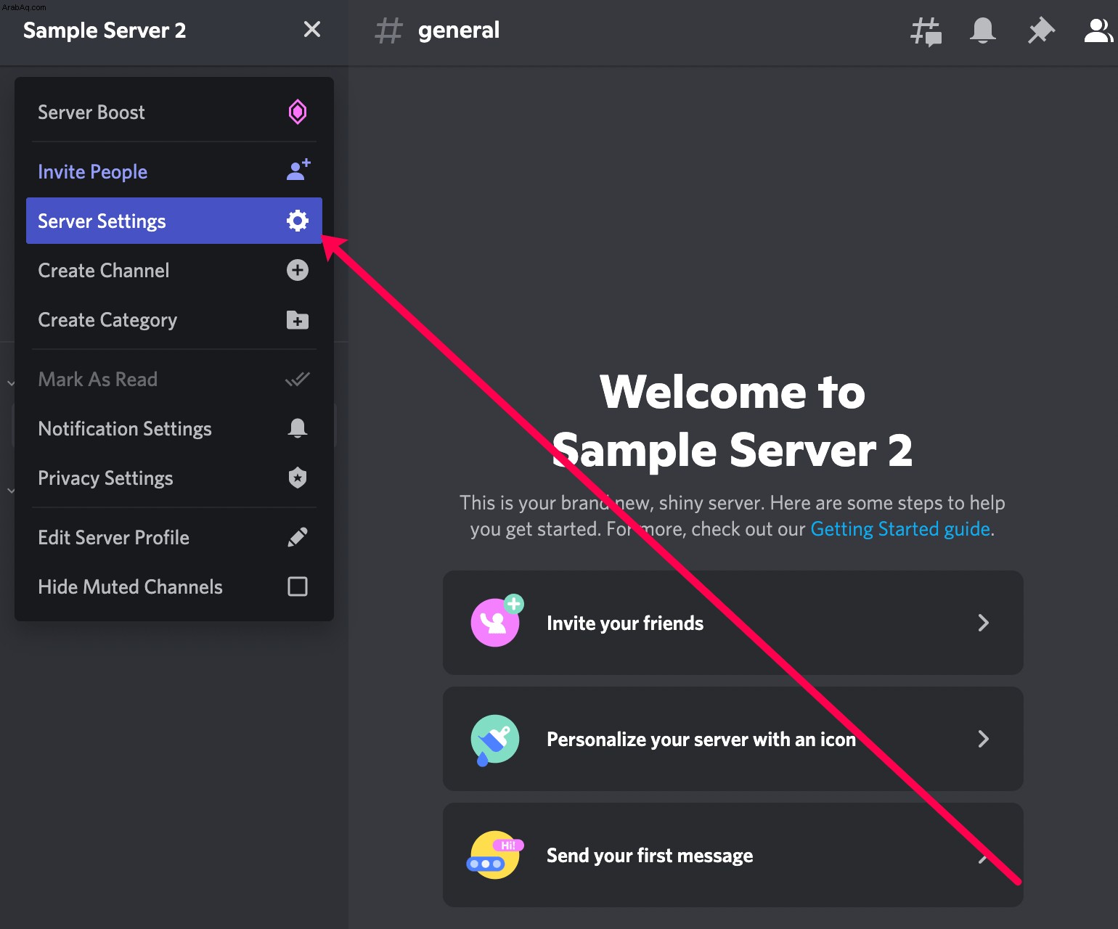Click the green paintbrush personalize icon

494,740
